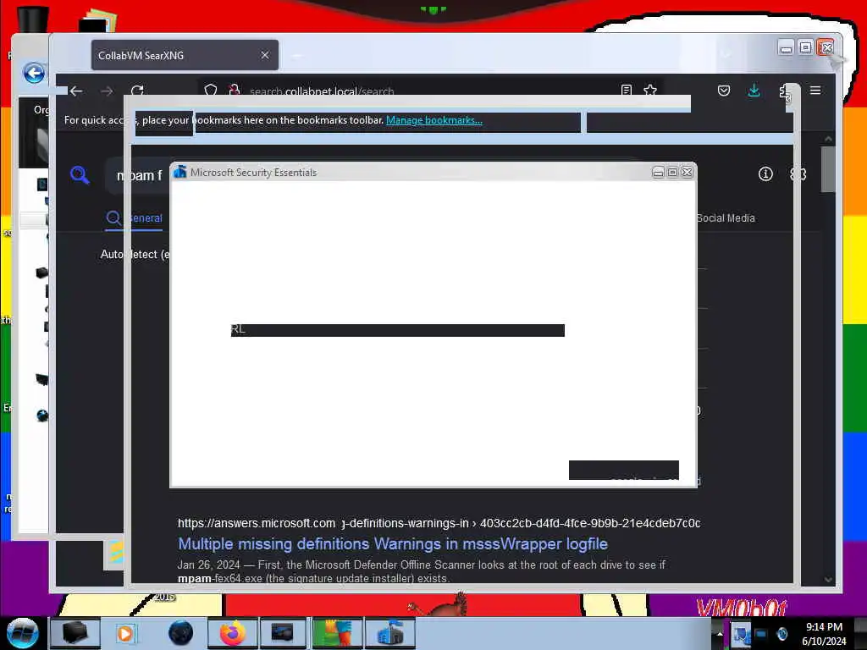Open the Firefox downloads panel
867x650 pixels.
point(754,91)
